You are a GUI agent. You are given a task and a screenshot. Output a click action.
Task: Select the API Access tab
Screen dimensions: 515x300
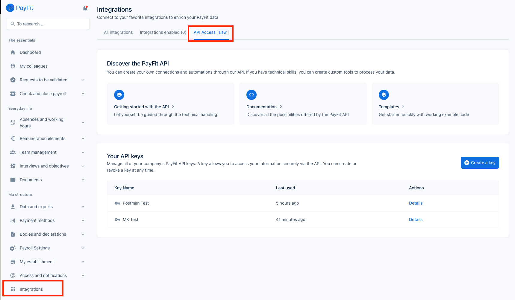tap(211, 32)
